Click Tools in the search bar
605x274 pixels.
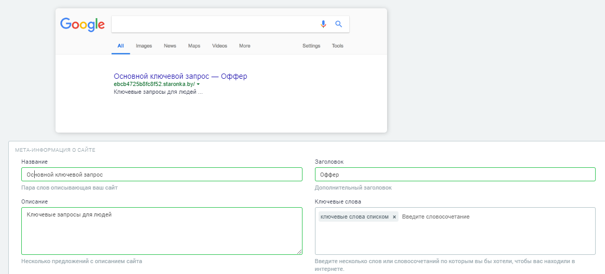338,46
